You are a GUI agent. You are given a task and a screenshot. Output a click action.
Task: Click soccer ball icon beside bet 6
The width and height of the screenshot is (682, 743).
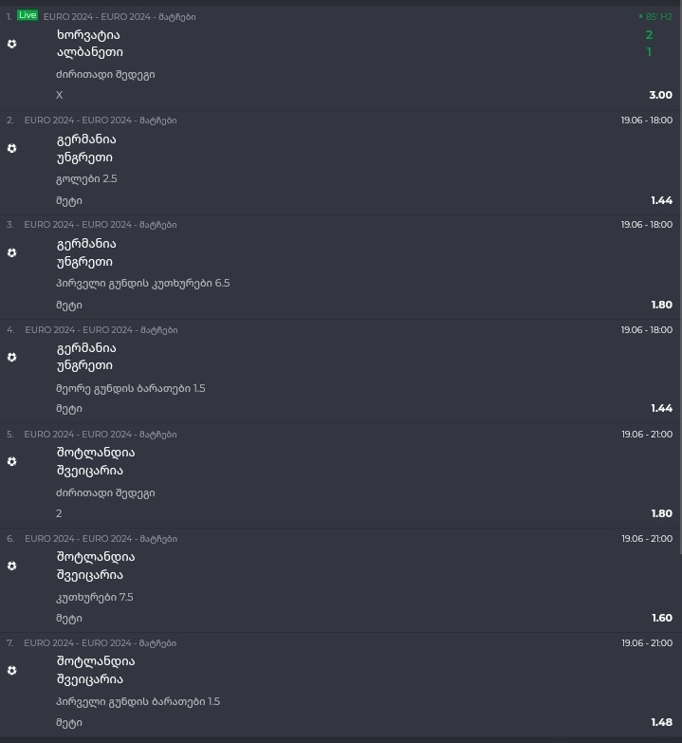pyautogui.click(x=11, y=566)
